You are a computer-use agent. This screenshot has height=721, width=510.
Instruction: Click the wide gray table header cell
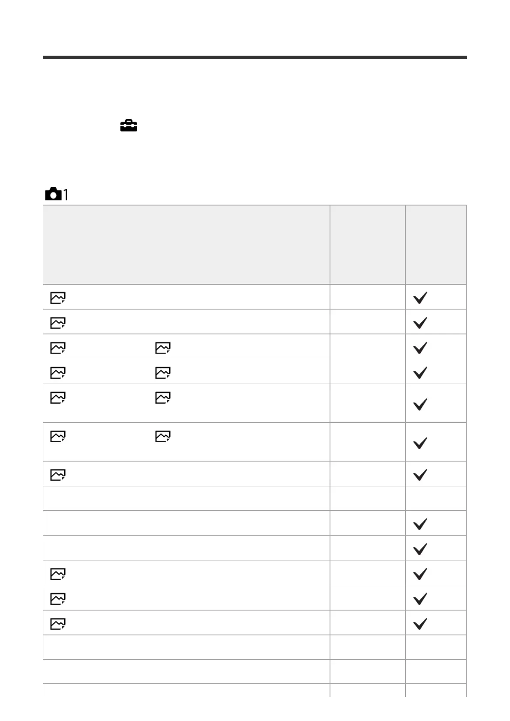click(186, 244)
